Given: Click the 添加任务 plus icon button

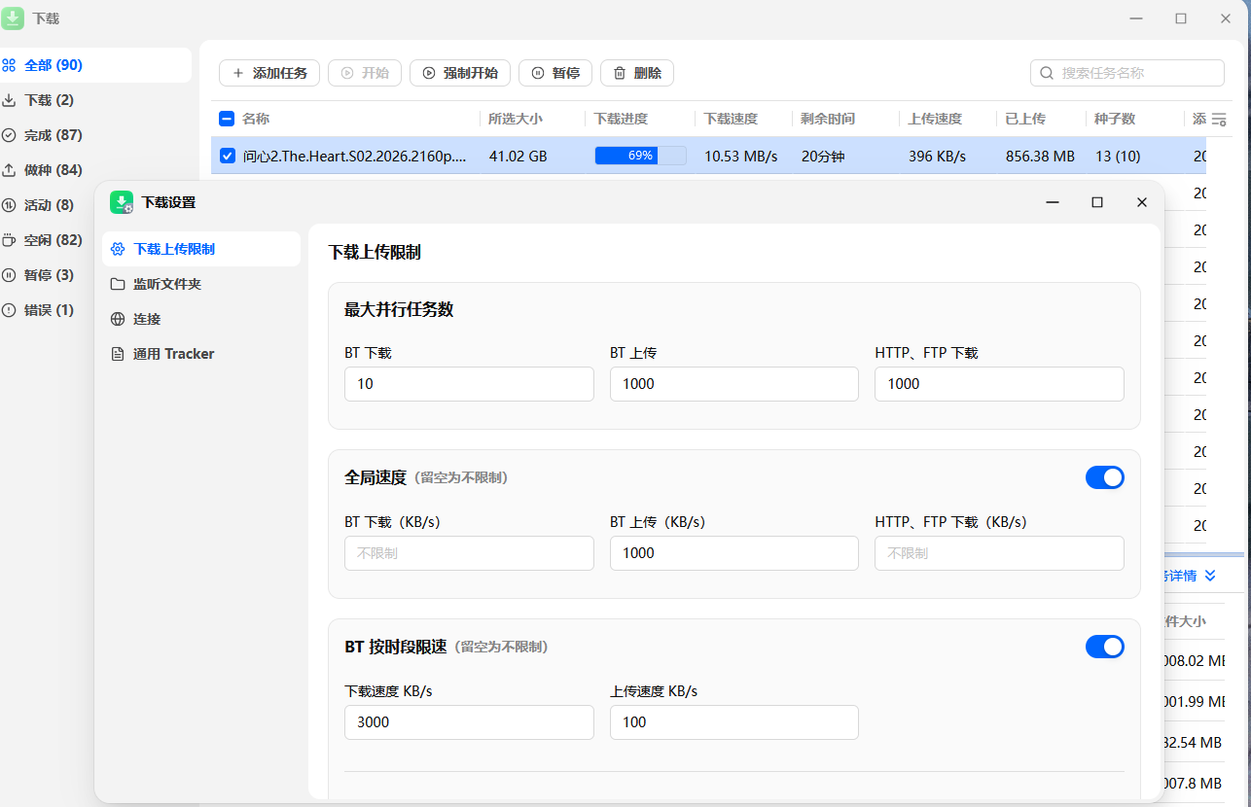Looking at the screenshot, I should pyautogui.click(x=269, y=73).
